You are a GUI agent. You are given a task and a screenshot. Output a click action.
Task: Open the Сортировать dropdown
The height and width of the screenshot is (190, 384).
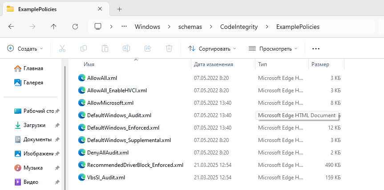[212, 48]
